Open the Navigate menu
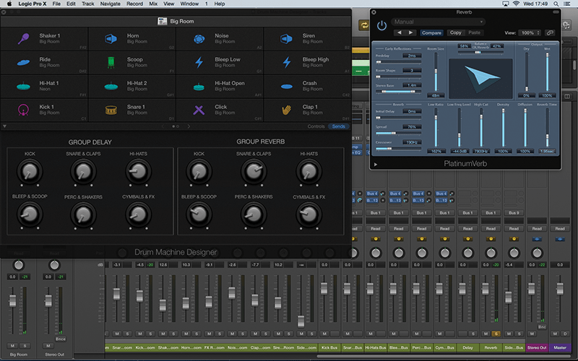This screenshot has height=361, width=578. 111,4
